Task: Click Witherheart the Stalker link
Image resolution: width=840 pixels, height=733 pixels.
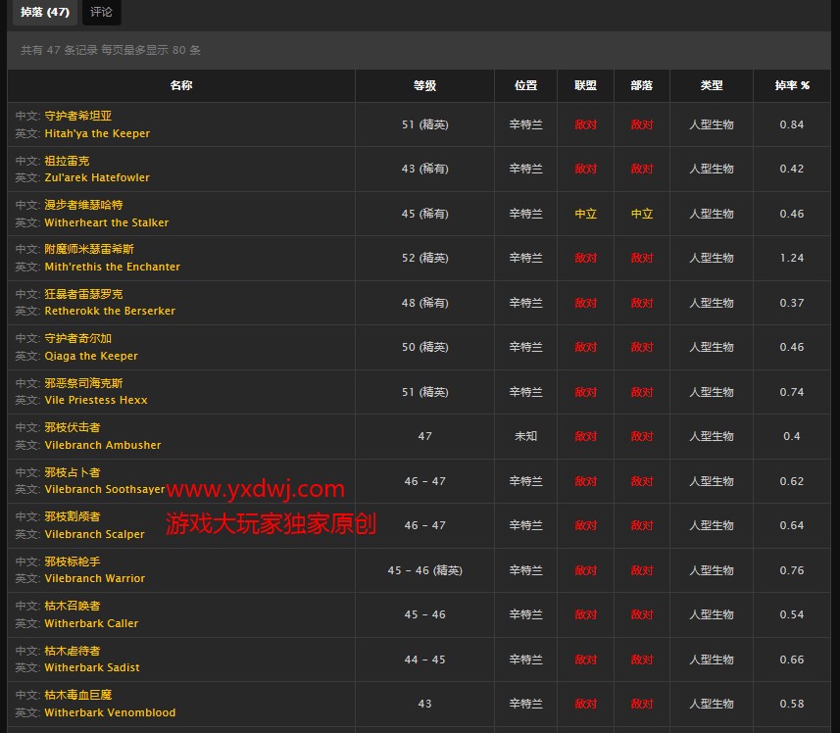Action: pos(106,222)
